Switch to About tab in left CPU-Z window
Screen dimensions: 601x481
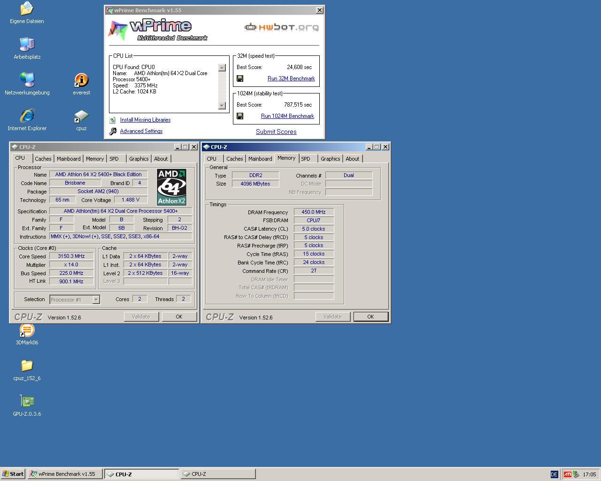(x=161, y=159)
